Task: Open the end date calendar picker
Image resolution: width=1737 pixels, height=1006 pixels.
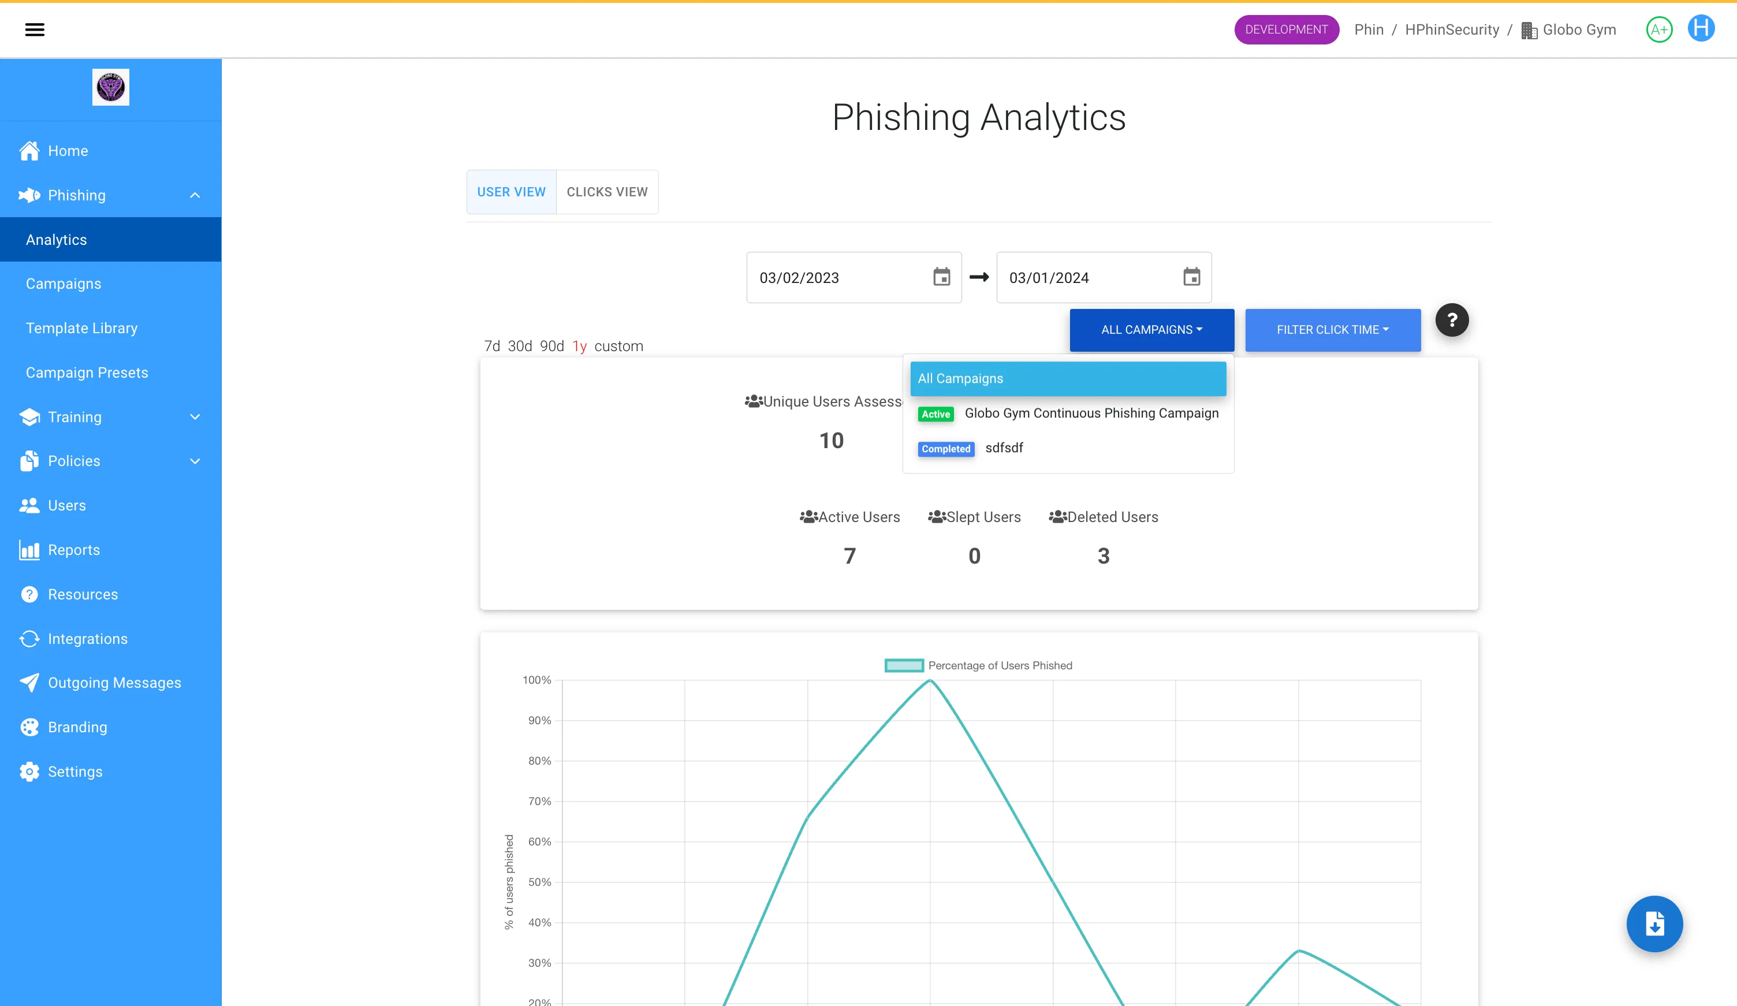Action: (1192, 277)
